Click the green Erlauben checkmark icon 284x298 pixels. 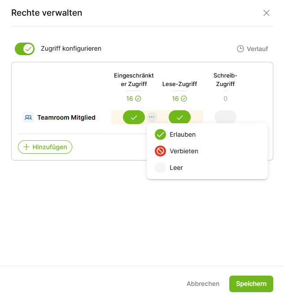click(x=160, y=134)
